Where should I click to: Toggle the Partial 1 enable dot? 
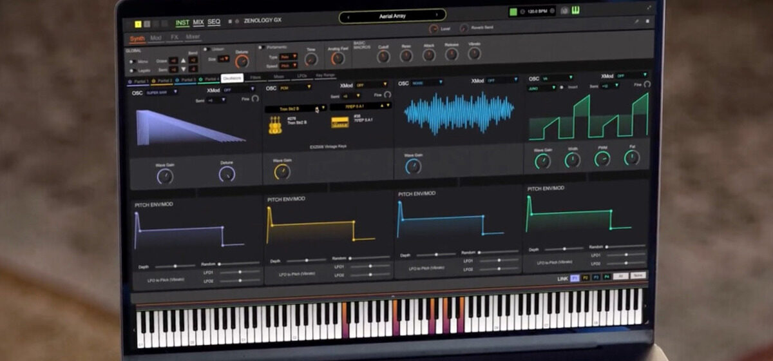click(x=131, y=82)
